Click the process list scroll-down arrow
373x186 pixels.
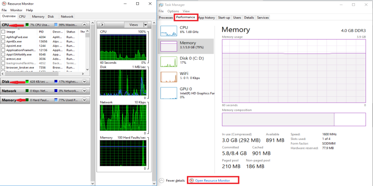87,69
